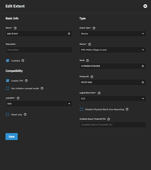
Task: Uncheck Enable TPC option
Action: click(x=7, y=81)
